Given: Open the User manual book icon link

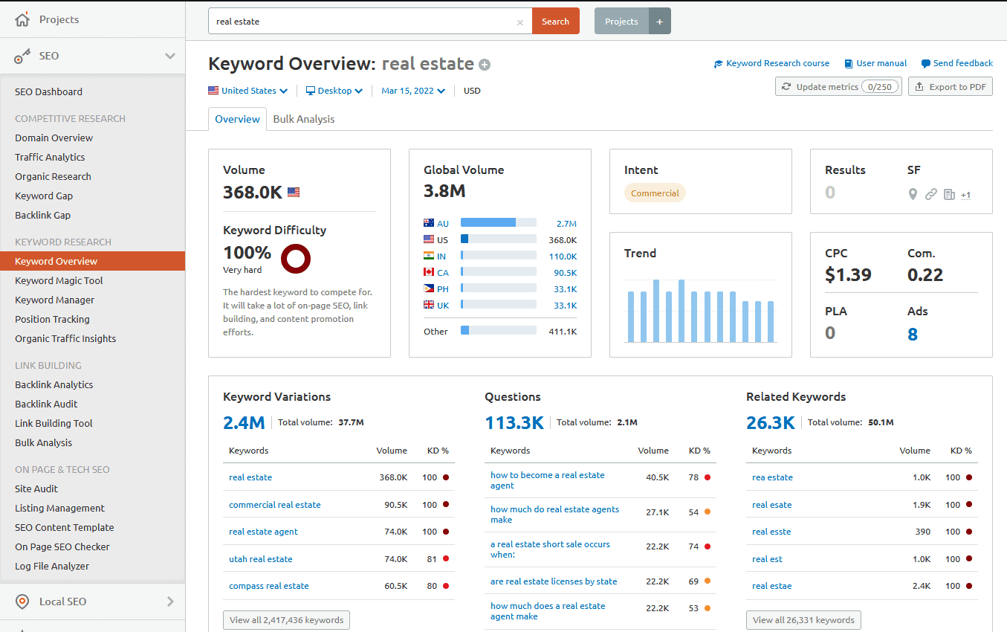Looking at the screenshot, I should coord(849,64).
